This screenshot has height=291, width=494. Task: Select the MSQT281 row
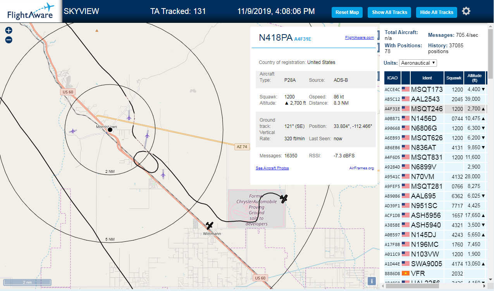click(x=435, y=186)
